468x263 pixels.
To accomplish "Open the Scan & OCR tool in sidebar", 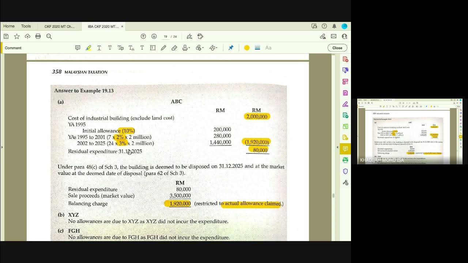I will (345, 160).
